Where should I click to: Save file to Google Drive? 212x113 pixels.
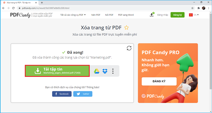tap(97, 71)
